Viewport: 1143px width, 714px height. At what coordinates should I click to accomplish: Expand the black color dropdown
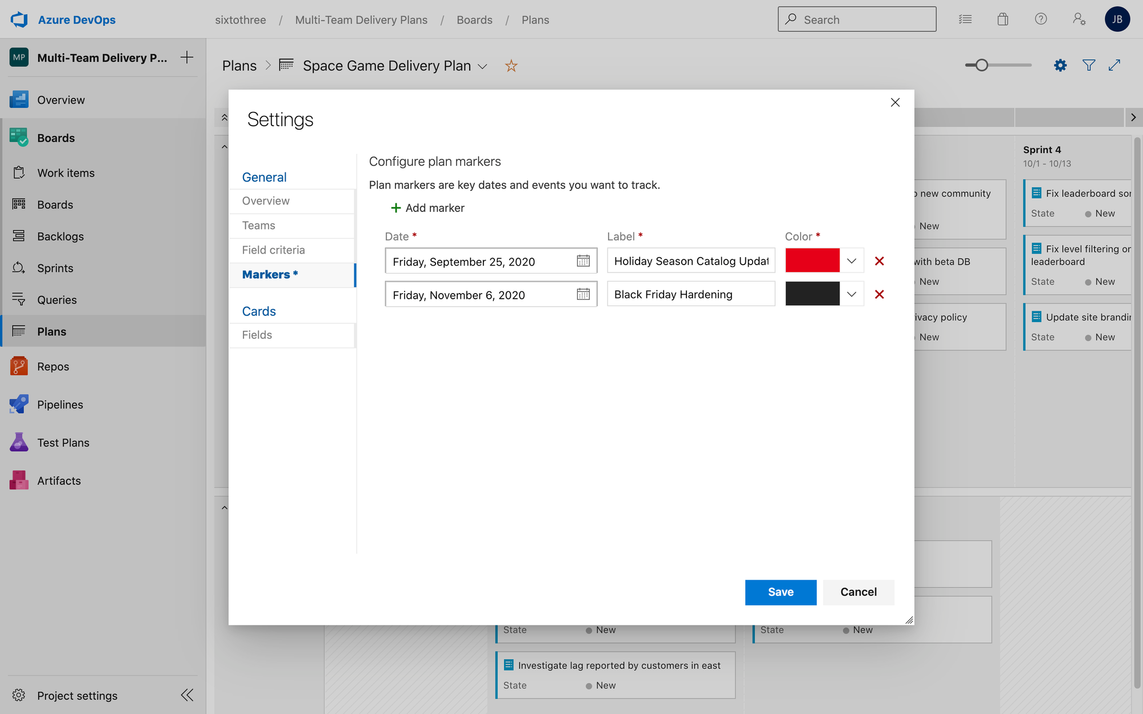click(x=852, y=294)
